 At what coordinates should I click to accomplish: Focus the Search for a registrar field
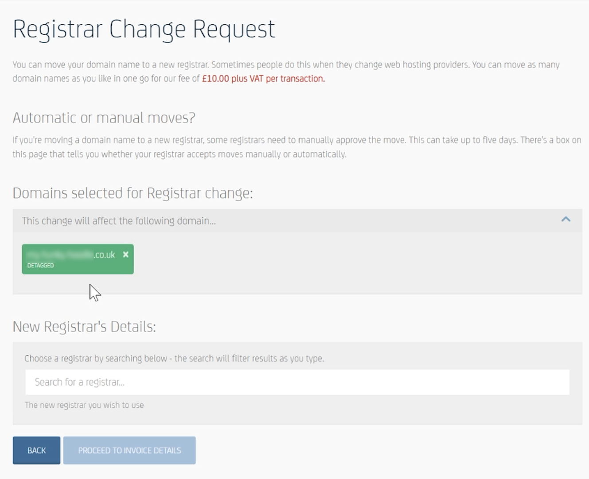[x=297, y=382]
